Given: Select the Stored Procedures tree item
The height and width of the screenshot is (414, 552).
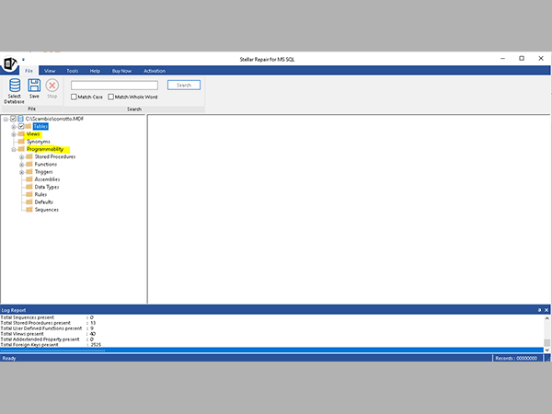Looking at the screenshot, I should (55, 156).
